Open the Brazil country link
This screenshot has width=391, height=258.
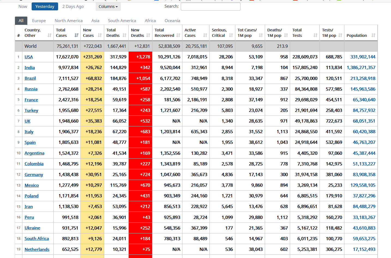pyautogui.click(x=30, y=78)
